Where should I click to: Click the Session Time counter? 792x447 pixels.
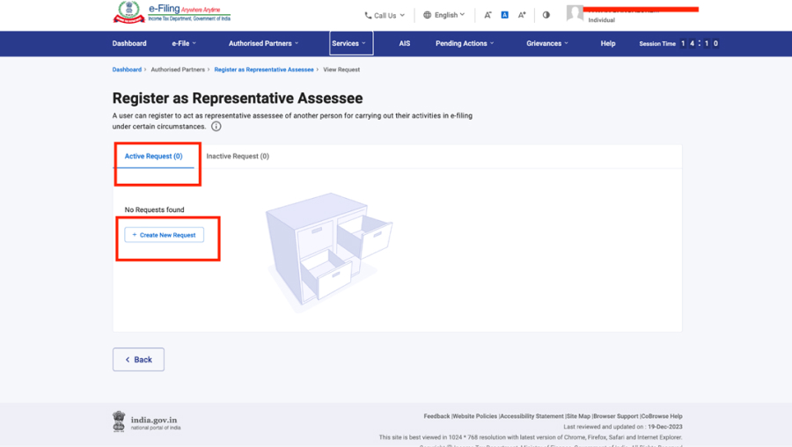coord(678,43)
